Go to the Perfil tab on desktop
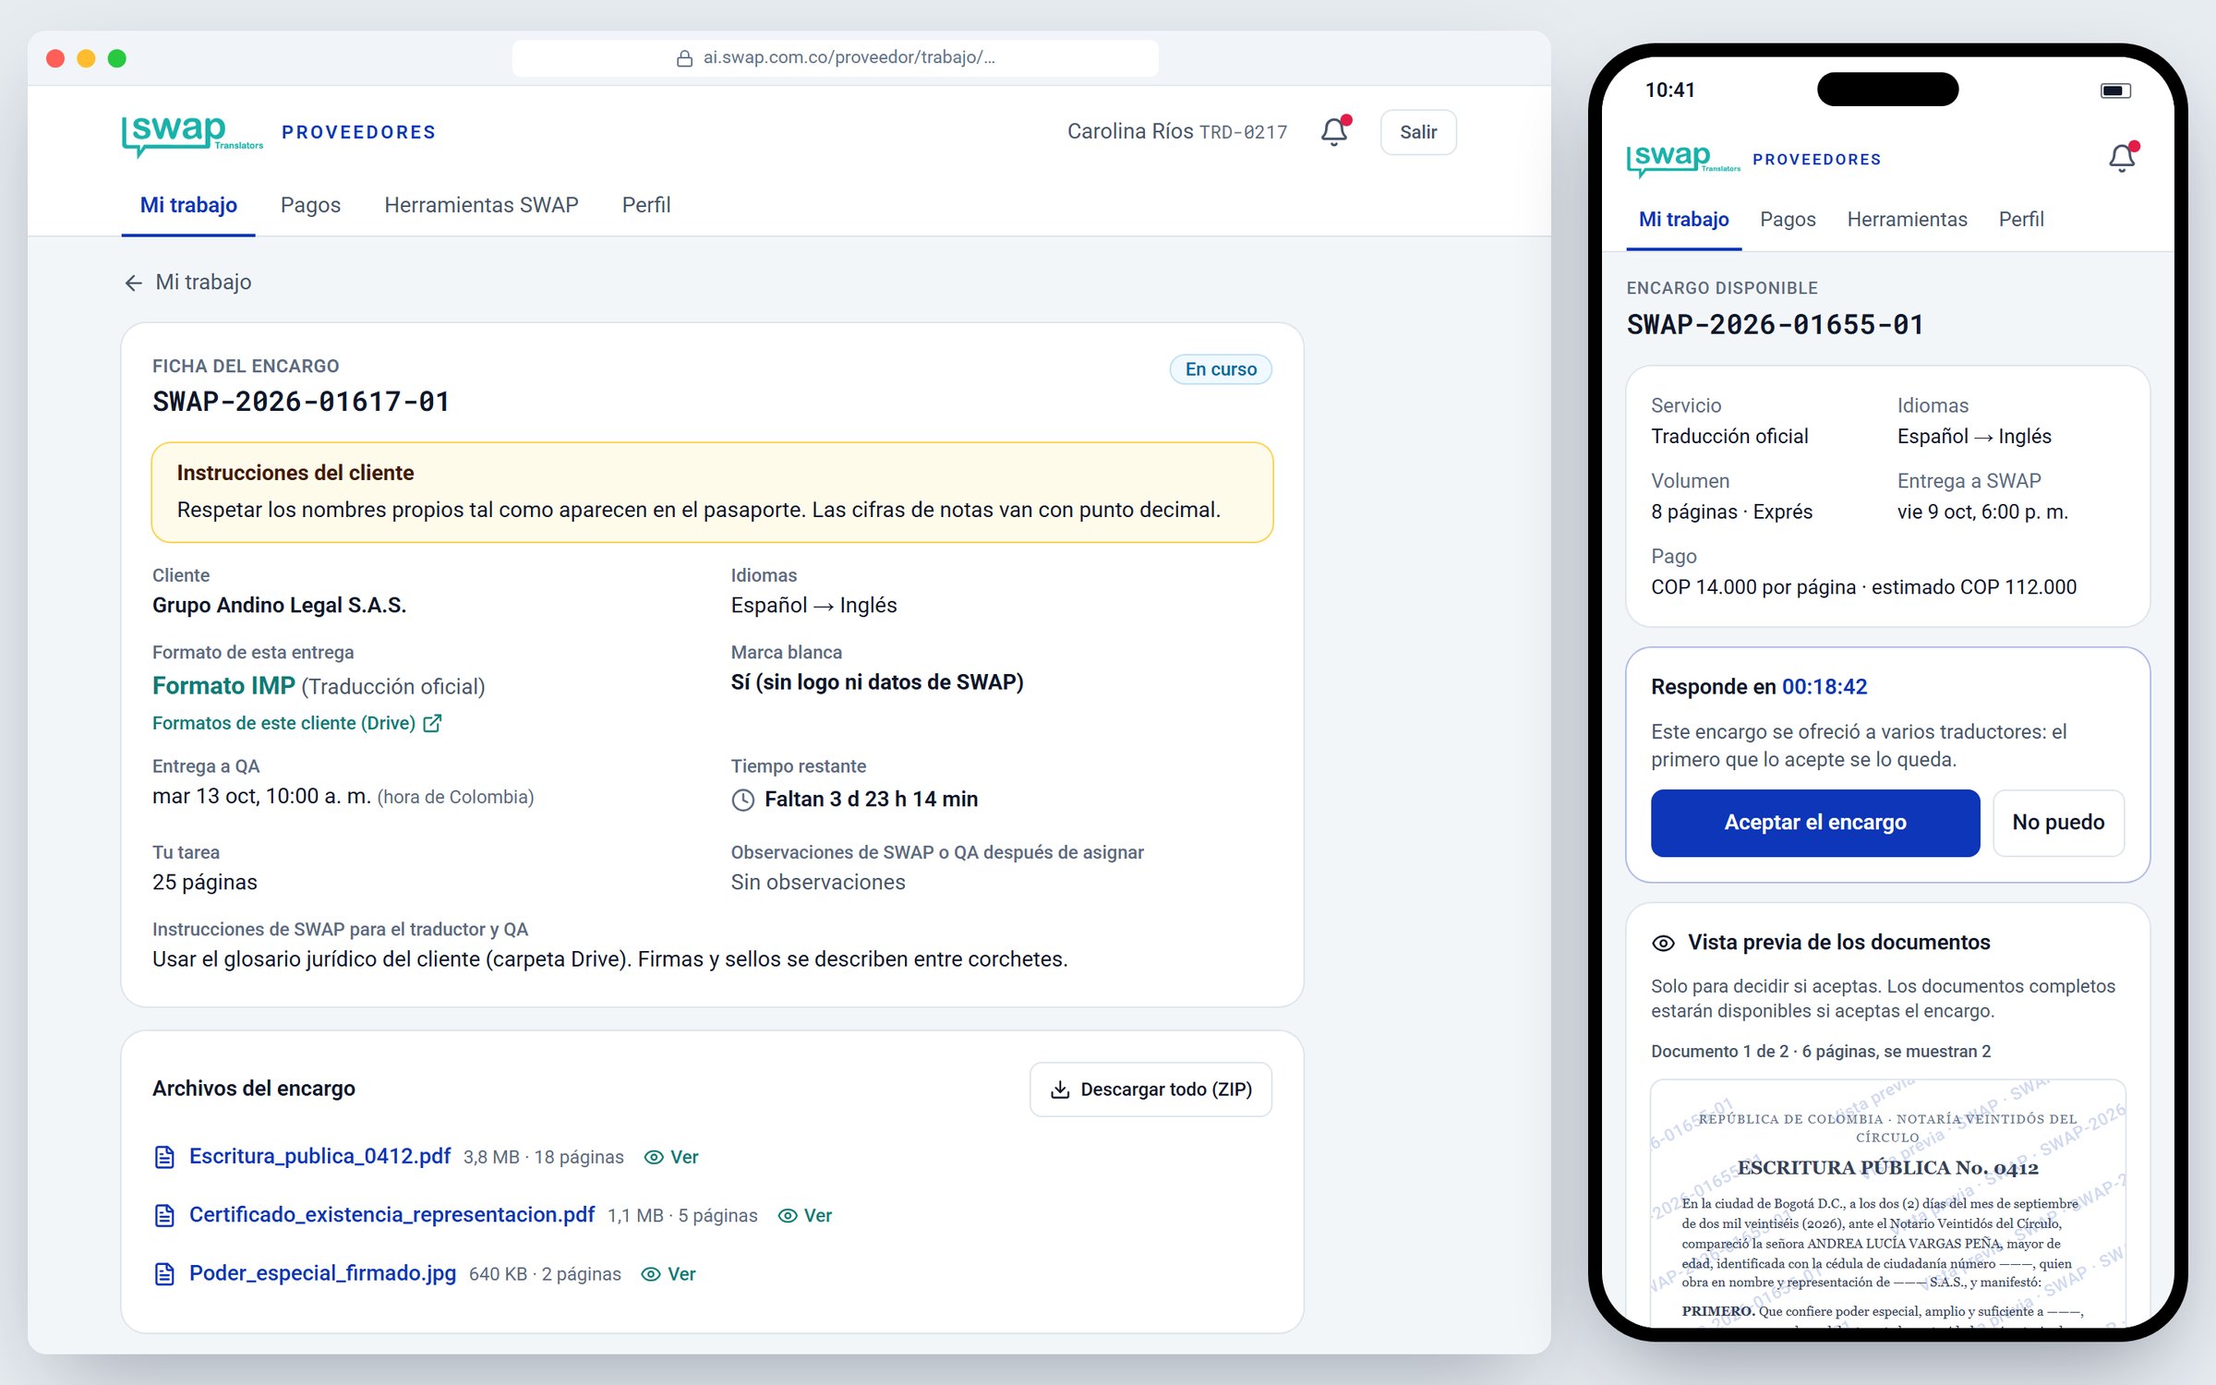 [646, 205]
